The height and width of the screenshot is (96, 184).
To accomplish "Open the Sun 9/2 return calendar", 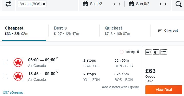I will (x=139, y=4).
